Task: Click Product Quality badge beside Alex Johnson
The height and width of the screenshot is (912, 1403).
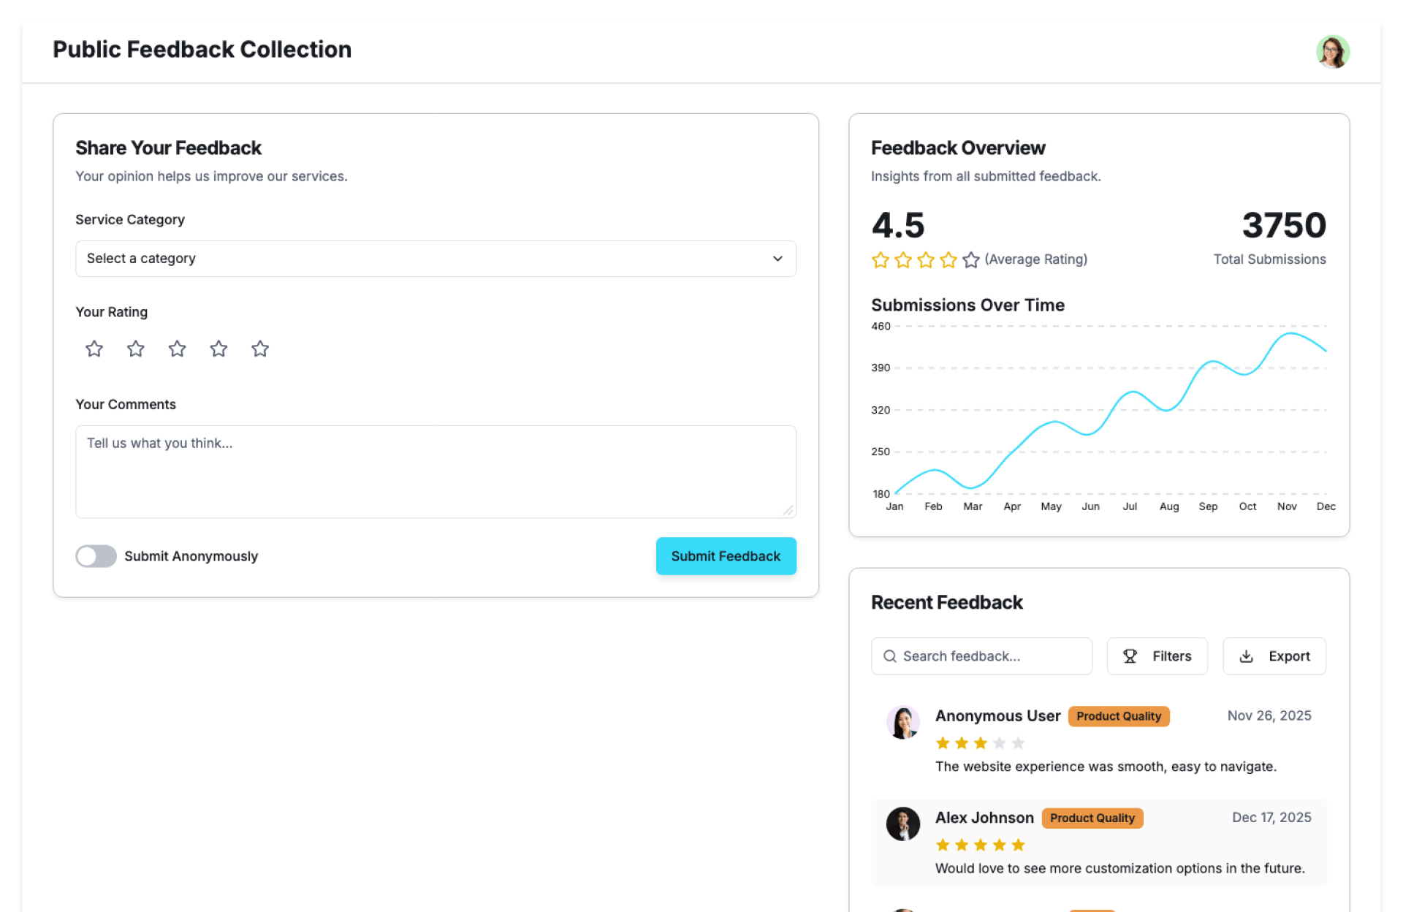Action: coord(1092,818)
